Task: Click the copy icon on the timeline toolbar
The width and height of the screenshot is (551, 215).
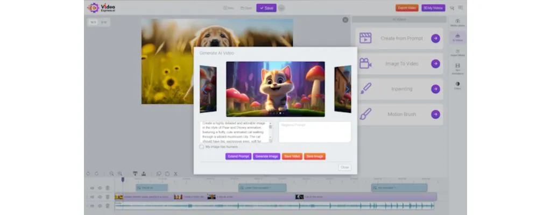Action: [159, 174]
